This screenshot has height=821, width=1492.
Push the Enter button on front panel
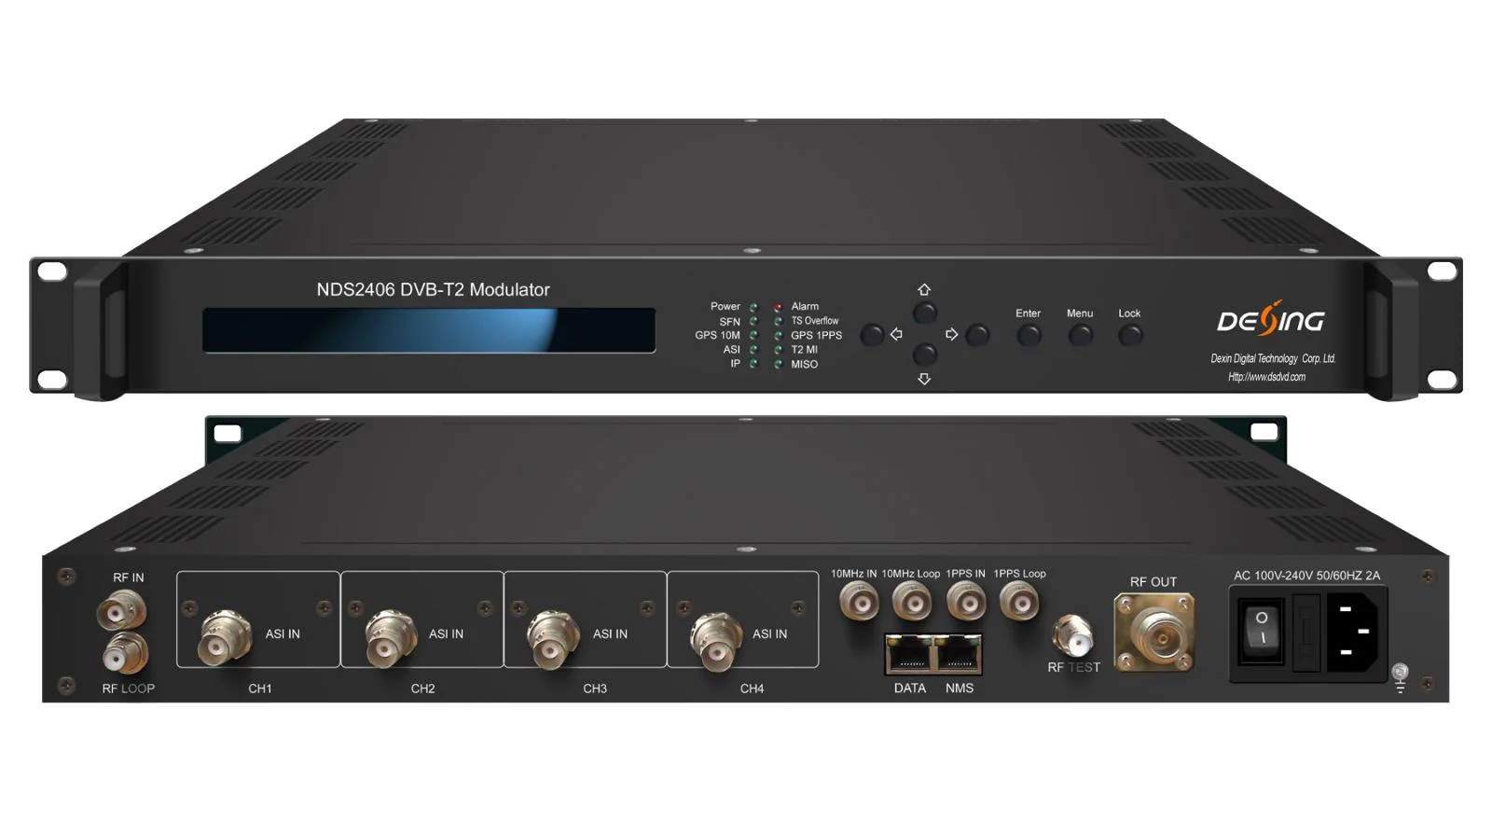coord(1029,335)
